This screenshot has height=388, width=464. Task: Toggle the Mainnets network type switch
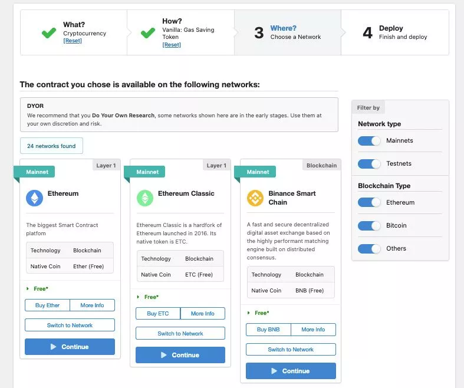[369, 140]
